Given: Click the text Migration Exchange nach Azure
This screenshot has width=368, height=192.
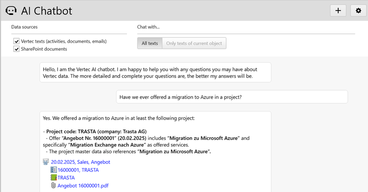Looking at the screenshot, I should tap(108, 145).
